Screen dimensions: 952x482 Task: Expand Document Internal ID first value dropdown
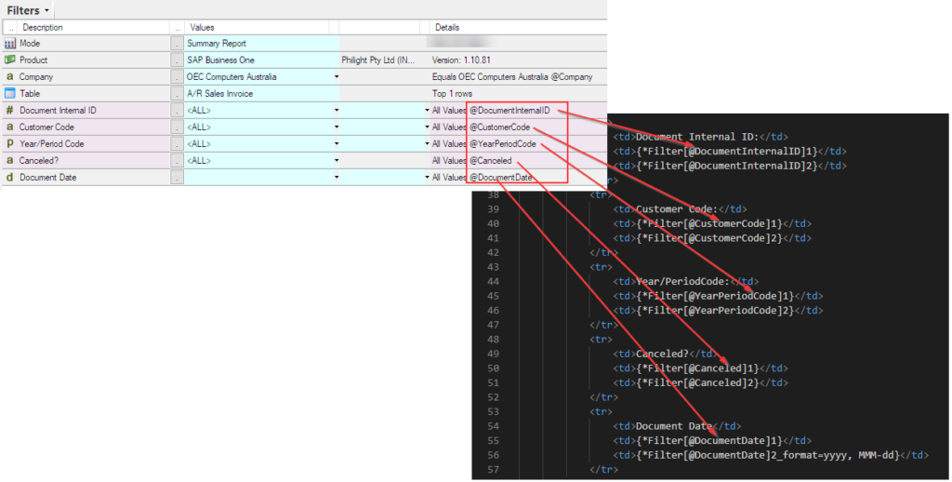[x=337, y=110]
